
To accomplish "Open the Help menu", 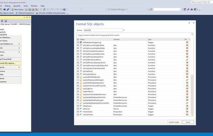I will click(x=42, y=6).
